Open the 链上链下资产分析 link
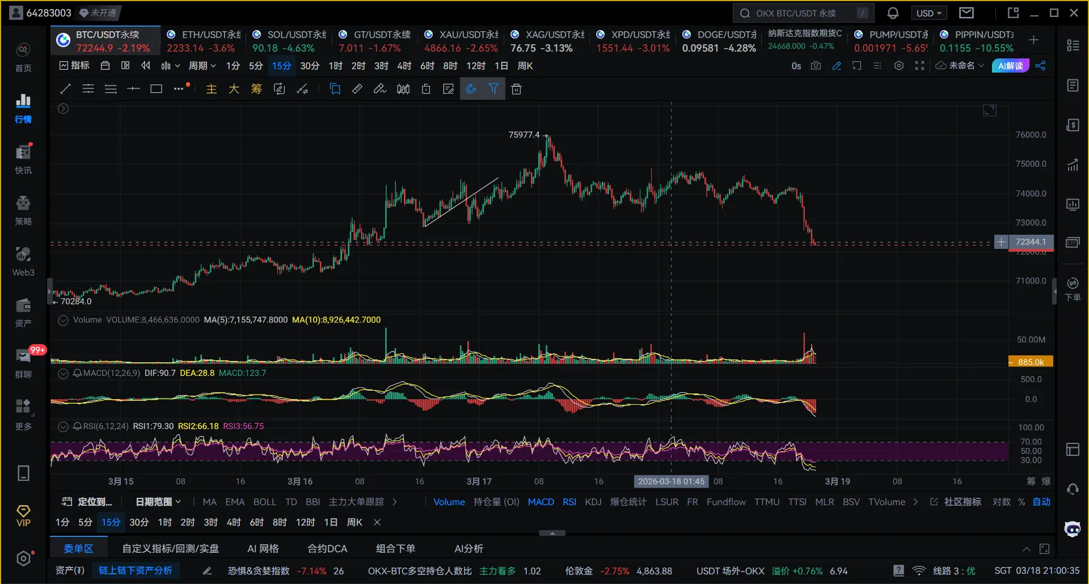1089x584 pixels. point(135,570)
